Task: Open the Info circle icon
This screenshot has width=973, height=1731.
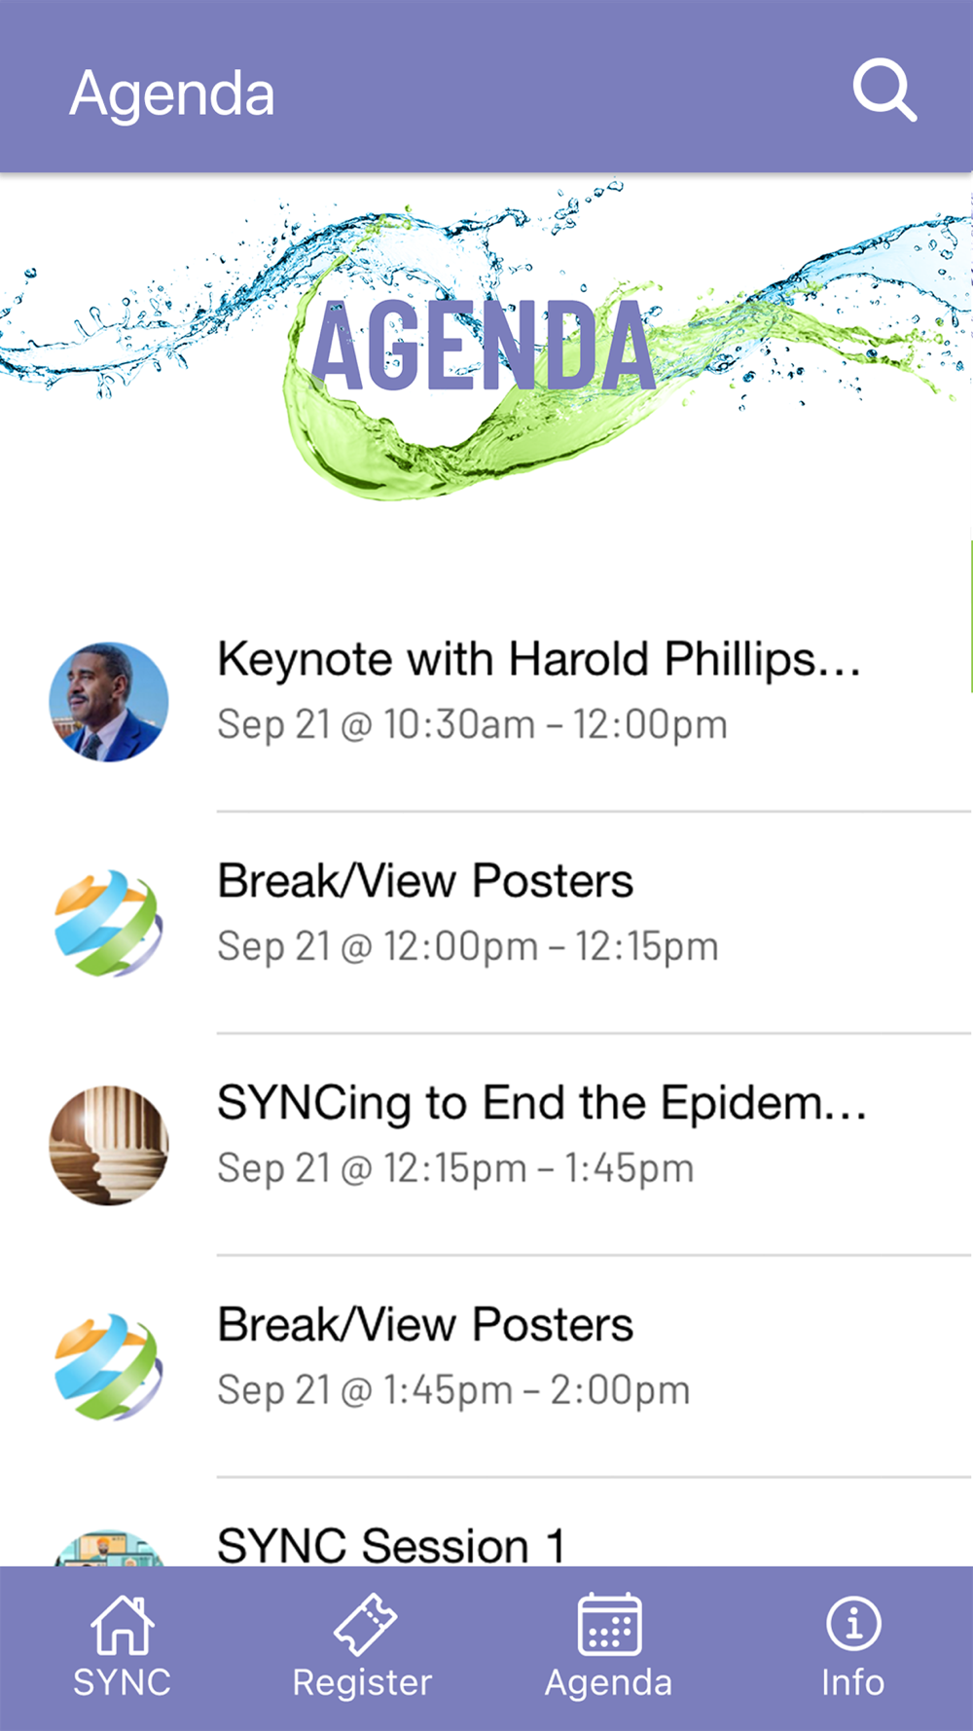Action: (853, 1624)
